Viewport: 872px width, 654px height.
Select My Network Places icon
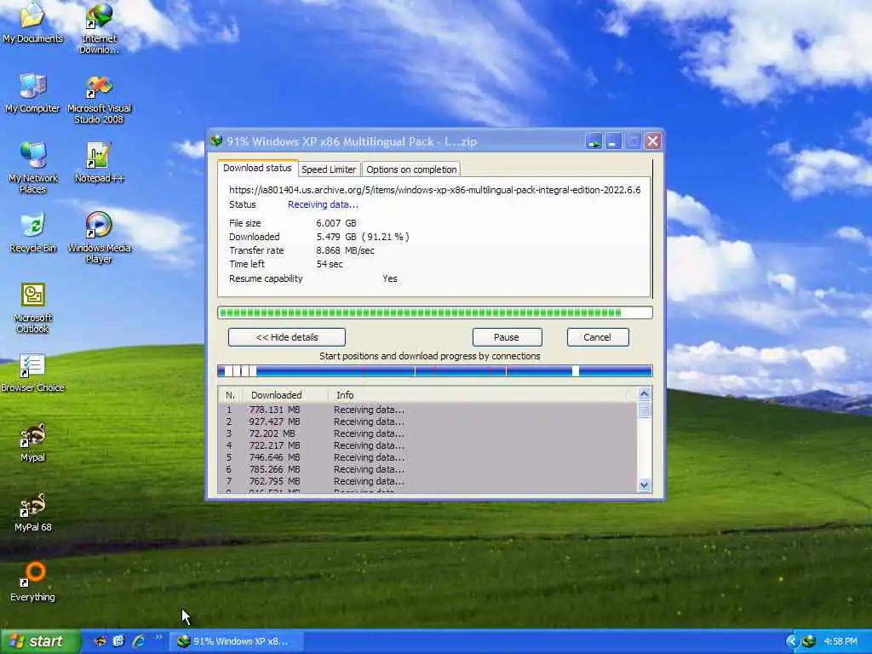click(x=33, y=168)
